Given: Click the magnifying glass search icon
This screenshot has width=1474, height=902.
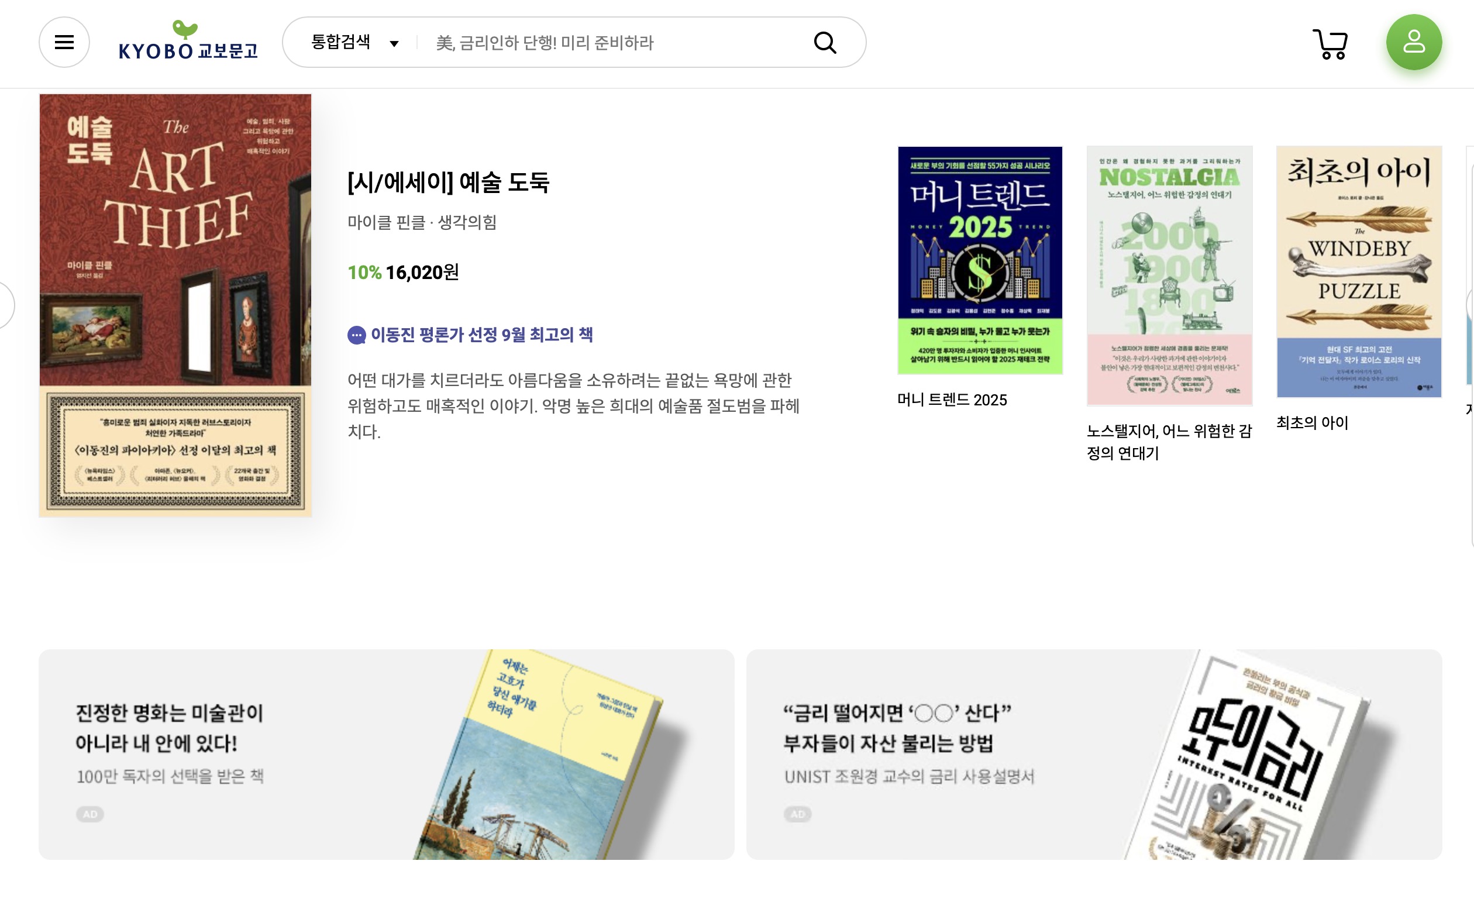Looking at the screenshot, I should (825, 43).
